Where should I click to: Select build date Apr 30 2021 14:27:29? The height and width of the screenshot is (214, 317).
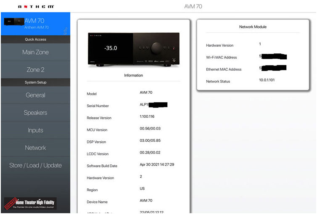click(x=157, y=164)
